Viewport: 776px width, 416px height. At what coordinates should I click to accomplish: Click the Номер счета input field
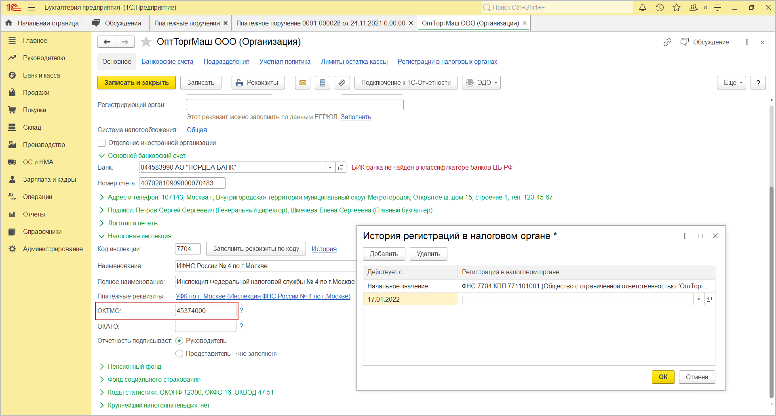tap(182, 183)
